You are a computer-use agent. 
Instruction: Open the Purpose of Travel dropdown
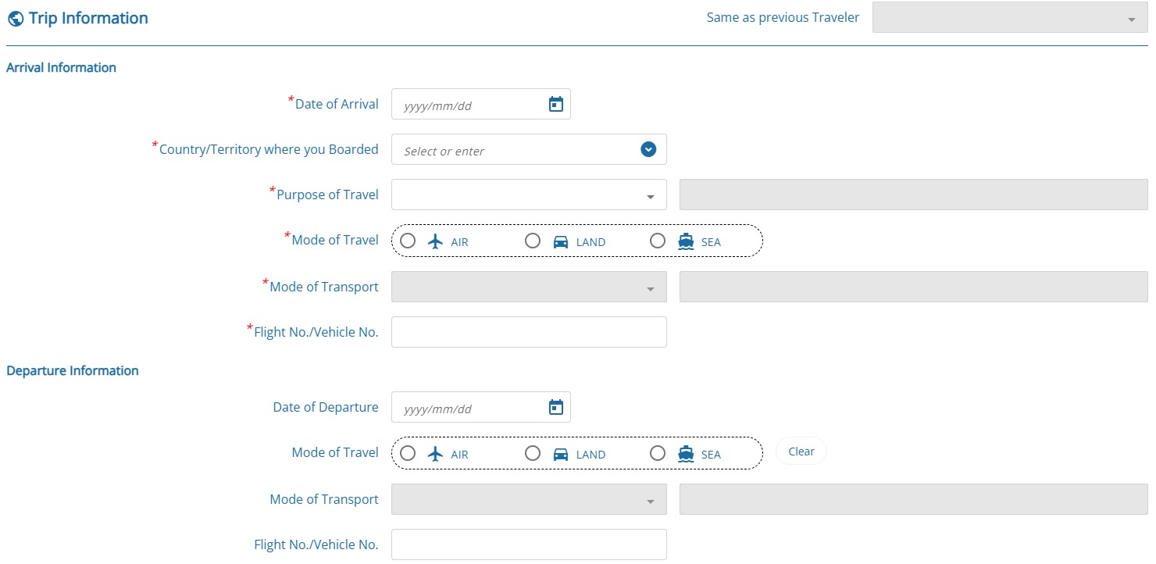[529, 195]
